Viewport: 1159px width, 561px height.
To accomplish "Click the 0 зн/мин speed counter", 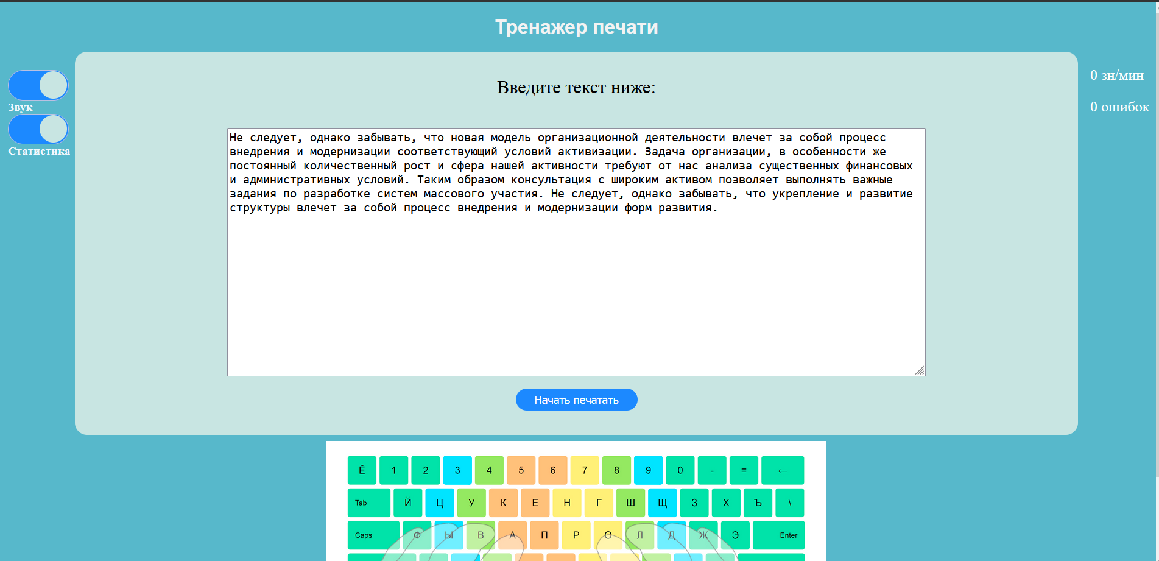I will pos(1116,76).
